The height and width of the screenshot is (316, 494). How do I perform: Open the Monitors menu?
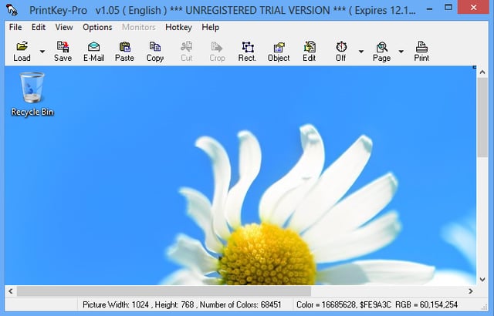pyautogui.click(x=139, y=27)
